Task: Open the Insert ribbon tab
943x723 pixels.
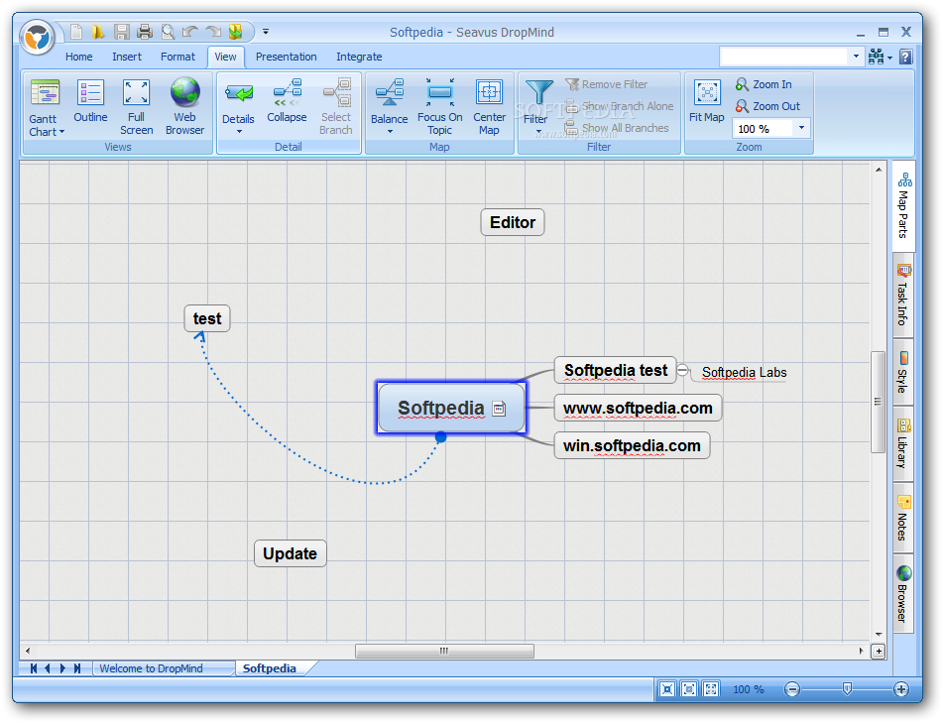Action: [126, 57]
